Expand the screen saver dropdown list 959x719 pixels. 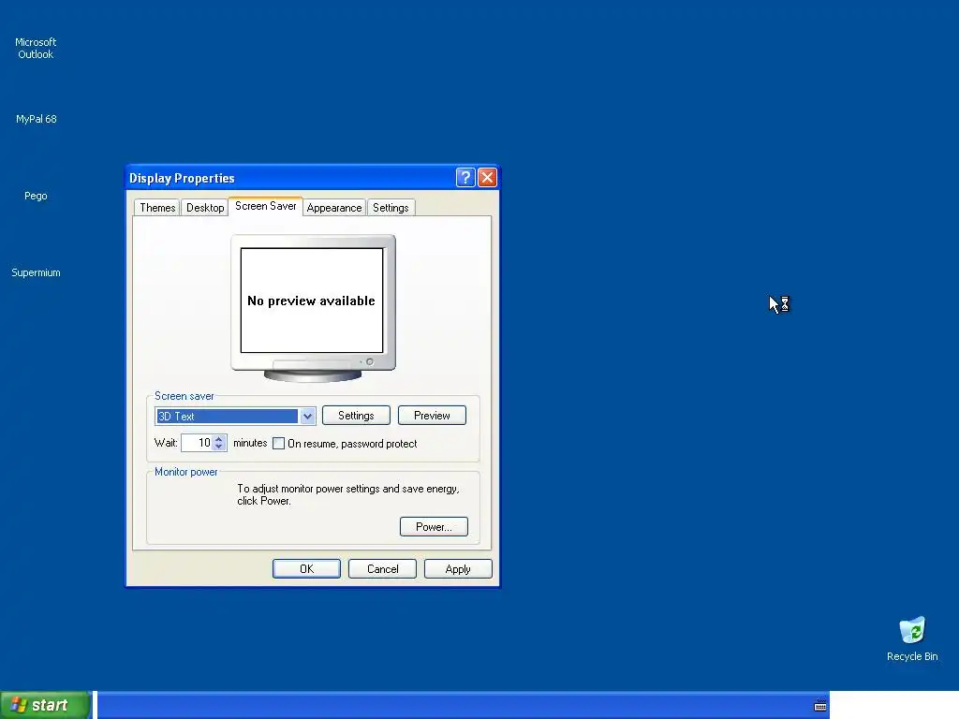pos(307,417)
